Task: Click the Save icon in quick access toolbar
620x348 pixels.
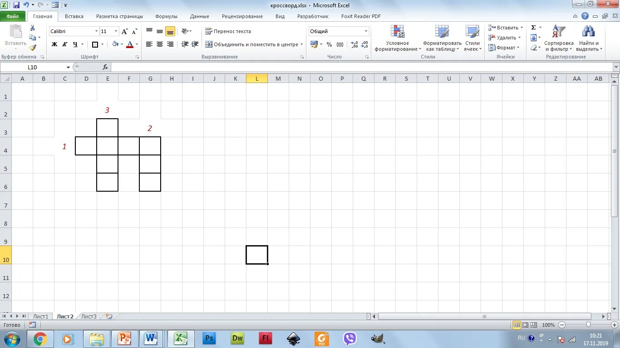Action: coord(16,5)
